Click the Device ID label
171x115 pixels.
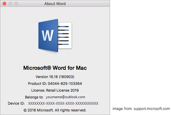coord(16,103)
